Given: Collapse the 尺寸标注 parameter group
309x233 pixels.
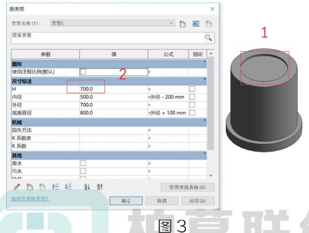Looking at the screenshot, I should [205, 79].
